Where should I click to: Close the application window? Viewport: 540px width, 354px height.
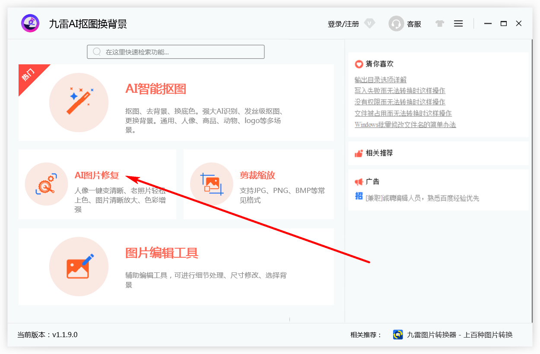(x=519, y=24)
